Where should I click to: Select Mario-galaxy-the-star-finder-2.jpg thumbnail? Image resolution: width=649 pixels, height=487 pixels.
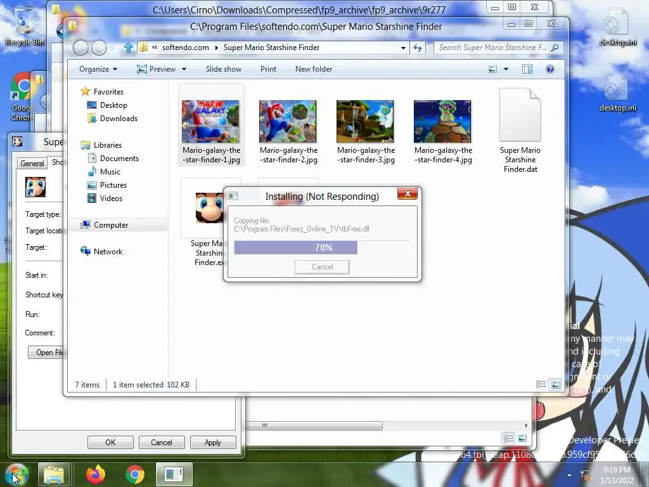click(x=288, y=122)
